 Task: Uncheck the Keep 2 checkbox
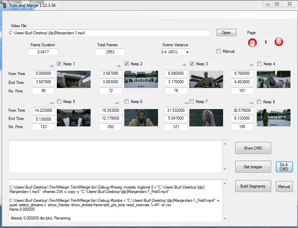(x=126, y=64)
